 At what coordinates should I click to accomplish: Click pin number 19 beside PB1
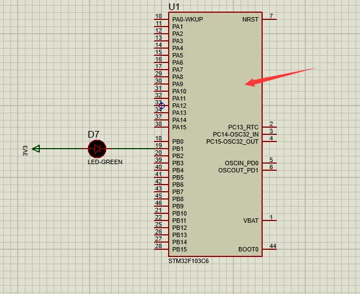(158, 145)
